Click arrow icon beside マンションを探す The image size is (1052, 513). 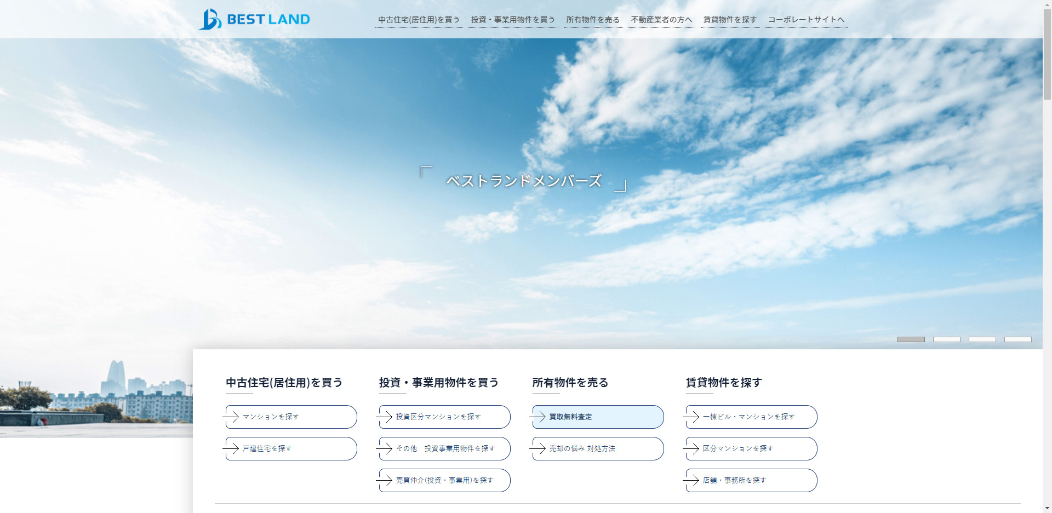coord(231,417)
